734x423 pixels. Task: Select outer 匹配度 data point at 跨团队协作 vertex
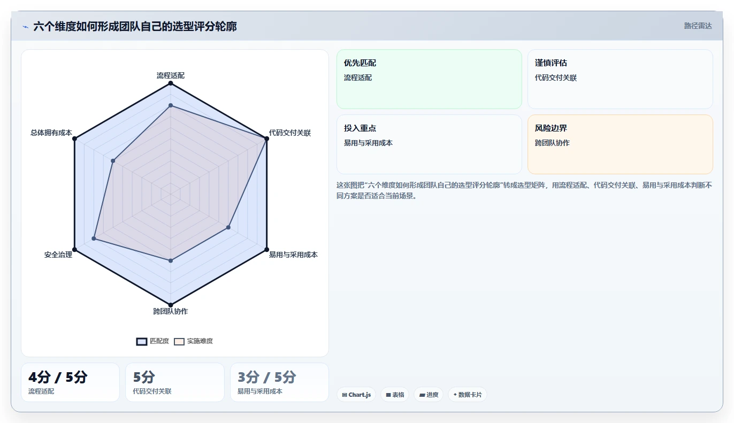tap(171, 305)
